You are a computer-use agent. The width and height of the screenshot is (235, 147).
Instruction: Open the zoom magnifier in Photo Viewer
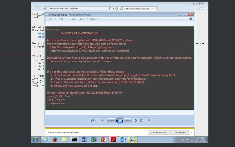coord(93,120)
